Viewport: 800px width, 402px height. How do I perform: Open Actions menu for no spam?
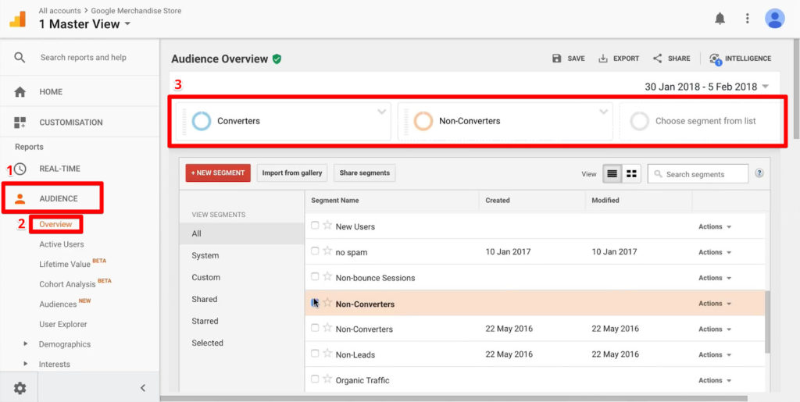point(715,252)
